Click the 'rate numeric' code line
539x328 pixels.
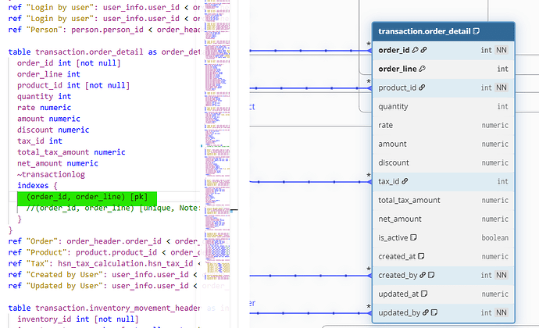44,108
